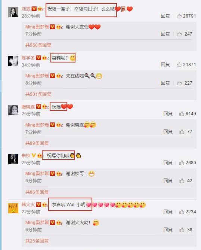Like Ming奚梦瑶's reply with 247 likes
This screenshot has height=250, width=201.
[179, 34]
